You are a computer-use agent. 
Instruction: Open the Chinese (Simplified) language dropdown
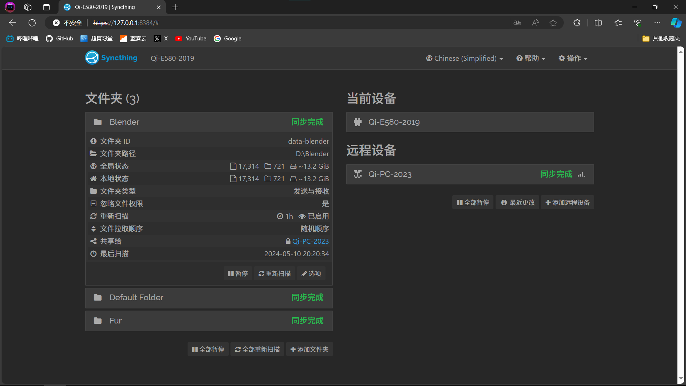[464, 58]
